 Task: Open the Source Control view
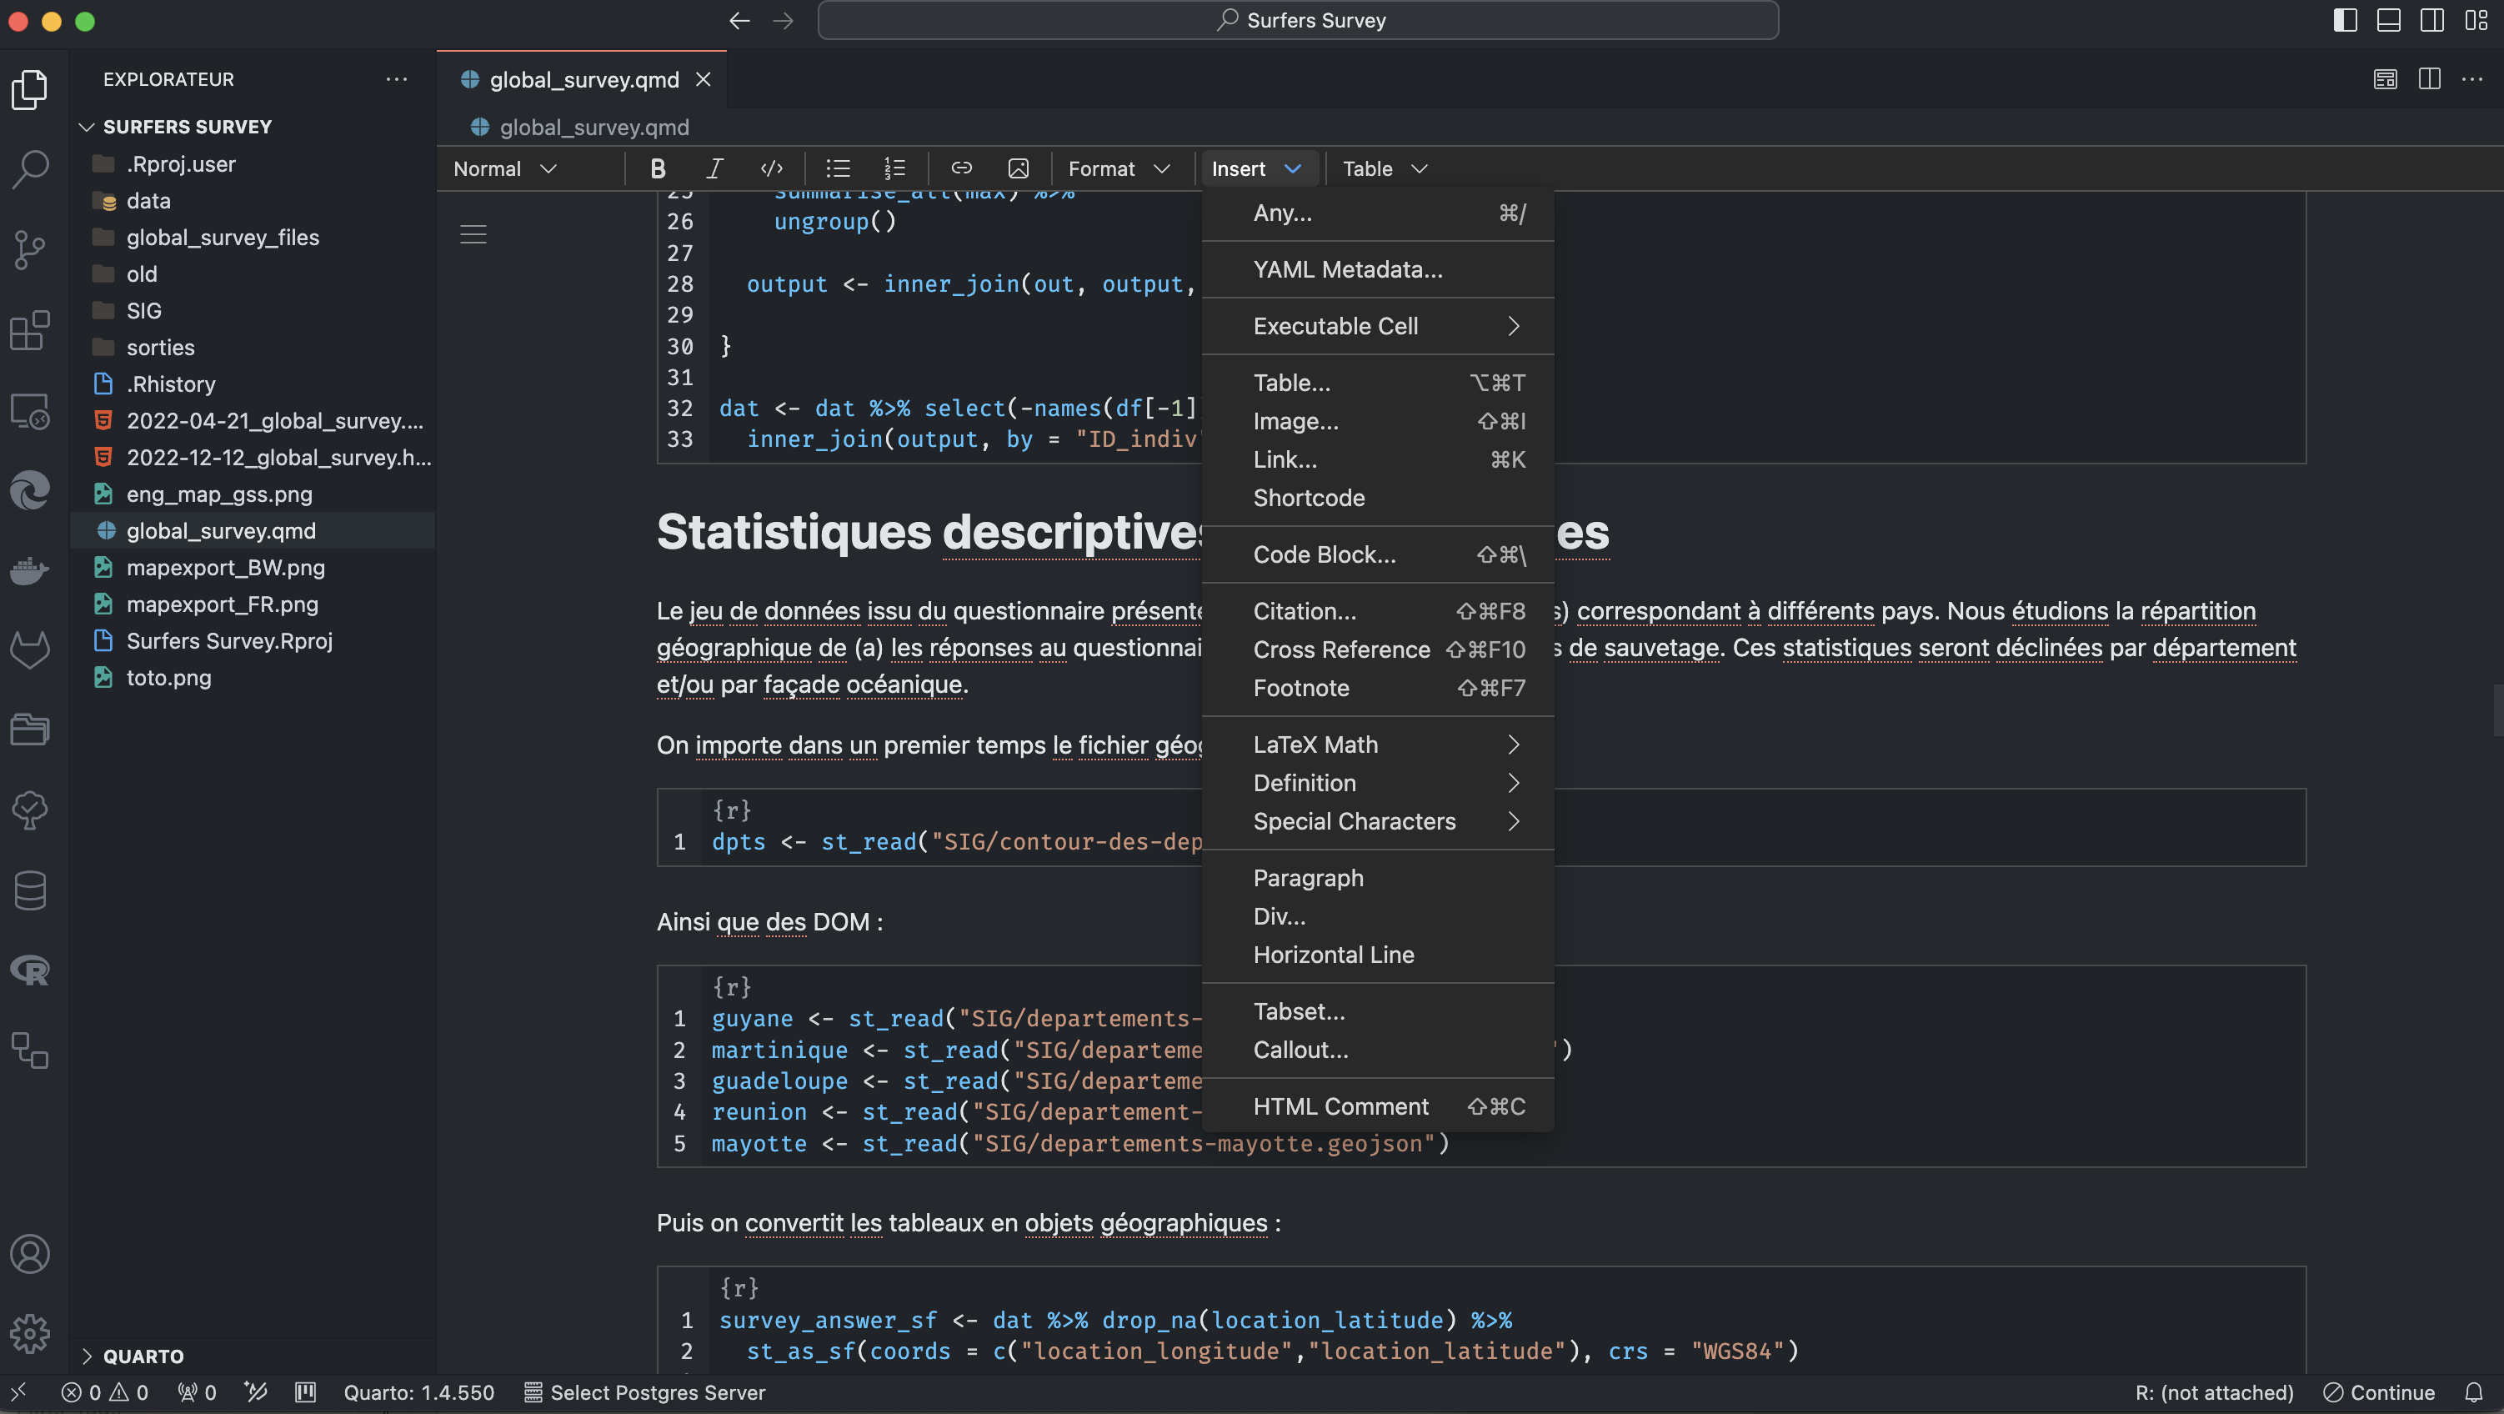[x=30, y=250]
